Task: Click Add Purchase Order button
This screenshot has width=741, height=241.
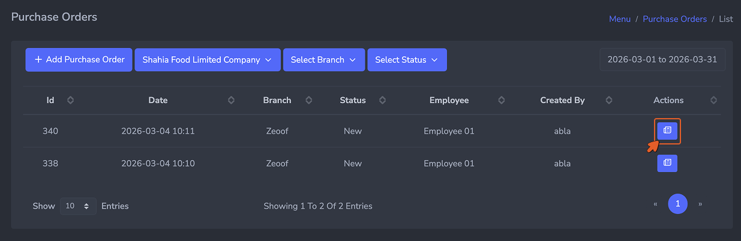Action: coord(79,60)
